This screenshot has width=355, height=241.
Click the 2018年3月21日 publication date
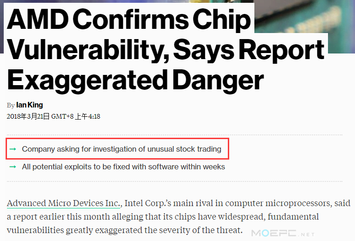tap(28, 116)
